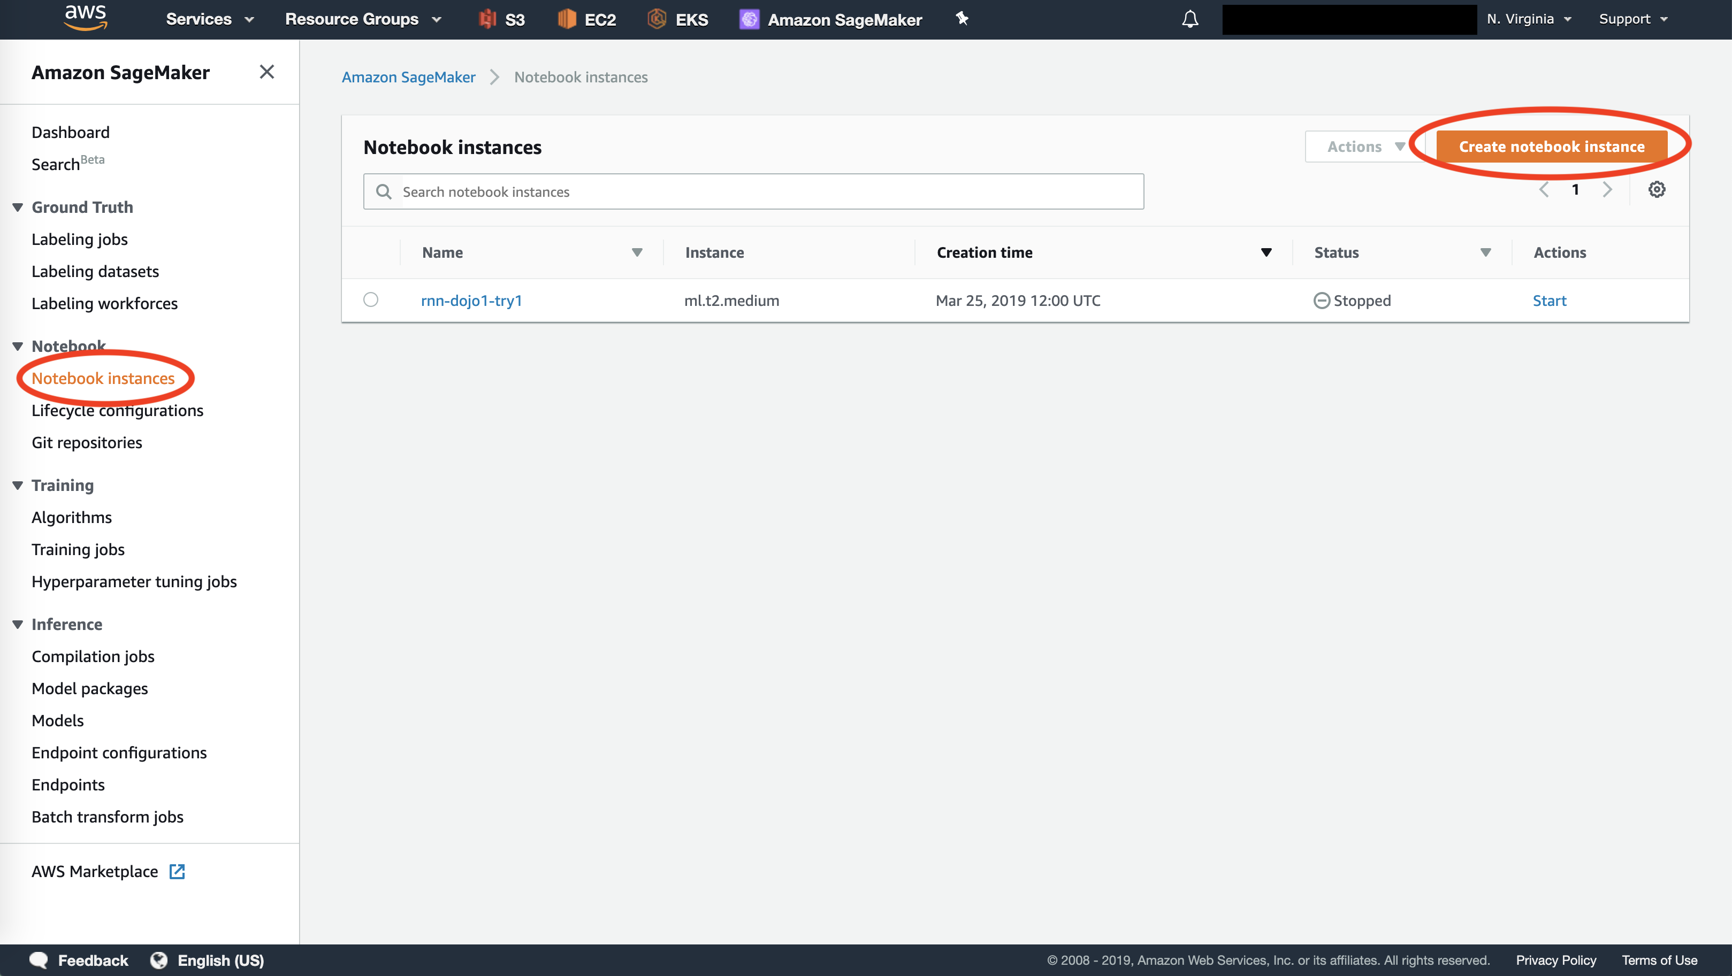Open Training jobs in sidebar
This screenshot has height=976, width=1732.
coord(78,549)
